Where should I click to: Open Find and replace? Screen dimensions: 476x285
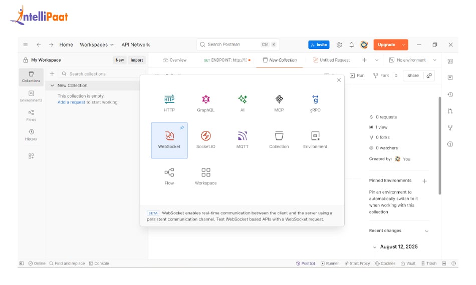[67, 263]
